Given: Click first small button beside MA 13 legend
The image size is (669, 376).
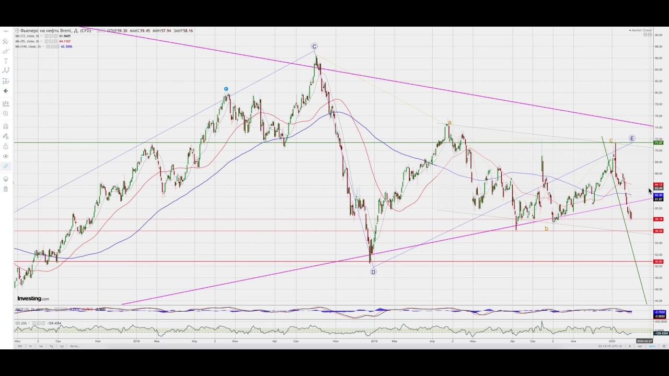Looking at the screenshot, I should point(47,36).
